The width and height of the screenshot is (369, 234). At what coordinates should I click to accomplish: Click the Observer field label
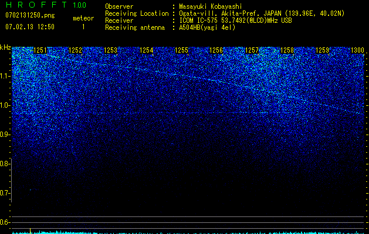pyautogui.click(x=119, y=6)
